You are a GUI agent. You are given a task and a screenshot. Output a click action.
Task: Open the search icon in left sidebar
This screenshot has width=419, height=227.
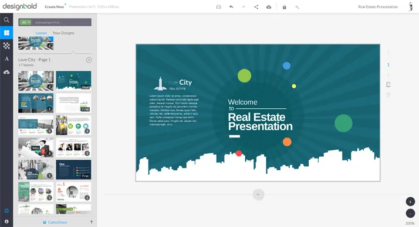coord(6,20)
